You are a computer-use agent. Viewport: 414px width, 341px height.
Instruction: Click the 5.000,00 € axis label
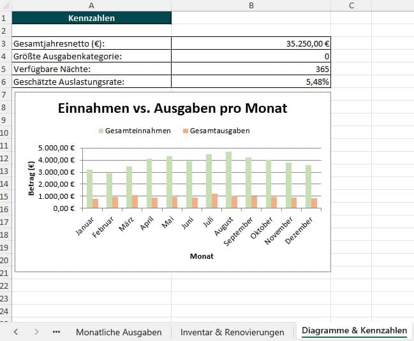click(56, 148)
